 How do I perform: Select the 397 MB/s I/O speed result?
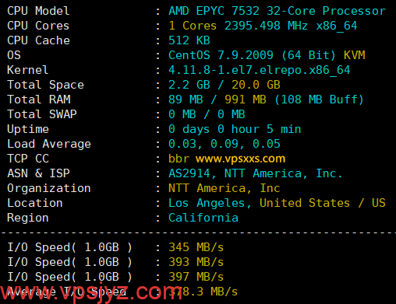tap(196, 277)
